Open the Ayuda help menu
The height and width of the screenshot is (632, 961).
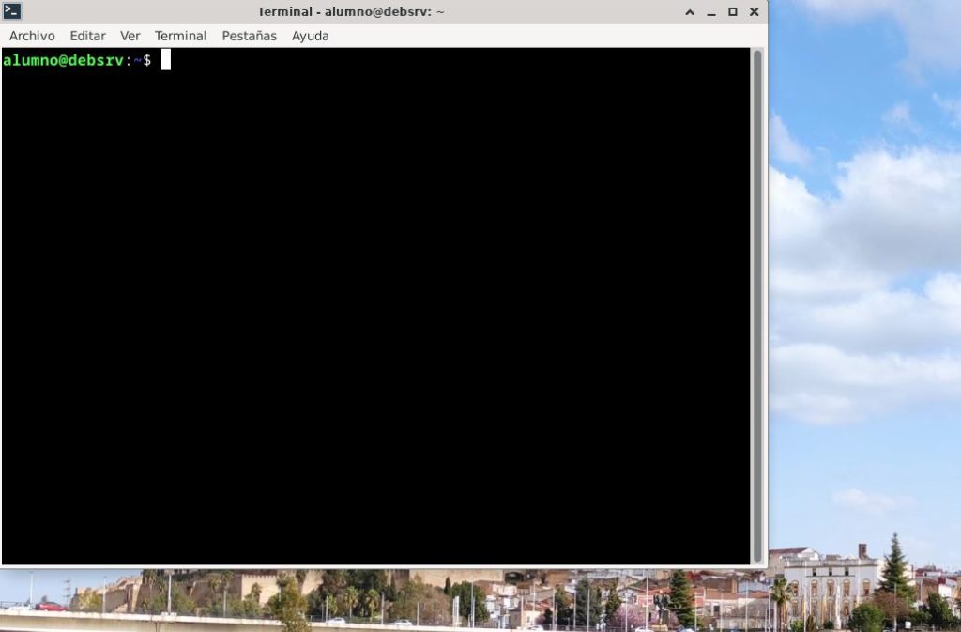[x=310, y=36]
